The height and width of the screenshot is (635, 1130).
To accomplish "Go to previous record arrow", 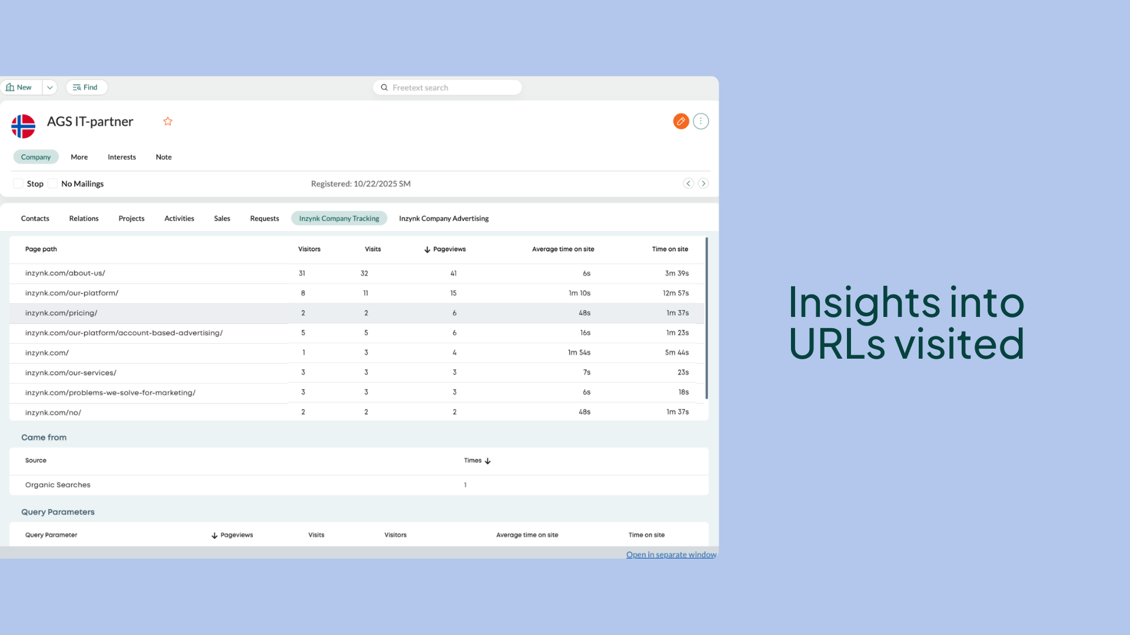I will coord(689,183).
